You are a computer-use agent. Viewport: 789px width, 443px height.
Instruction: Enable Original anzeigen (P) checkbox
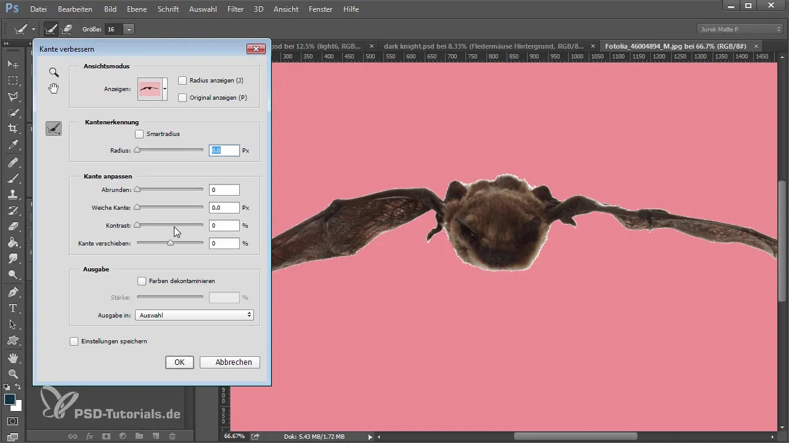click(182, 97)
